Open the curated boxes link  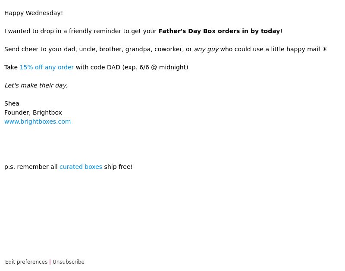81,167
